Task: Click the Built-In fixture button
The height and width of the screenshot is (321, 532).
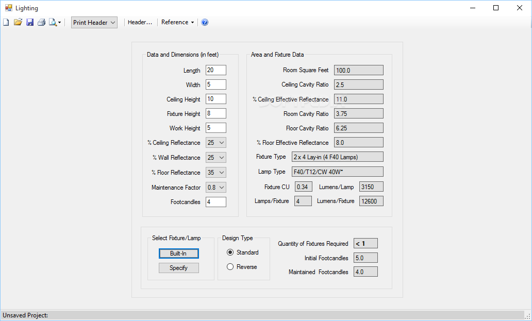Action: [179, 254]
